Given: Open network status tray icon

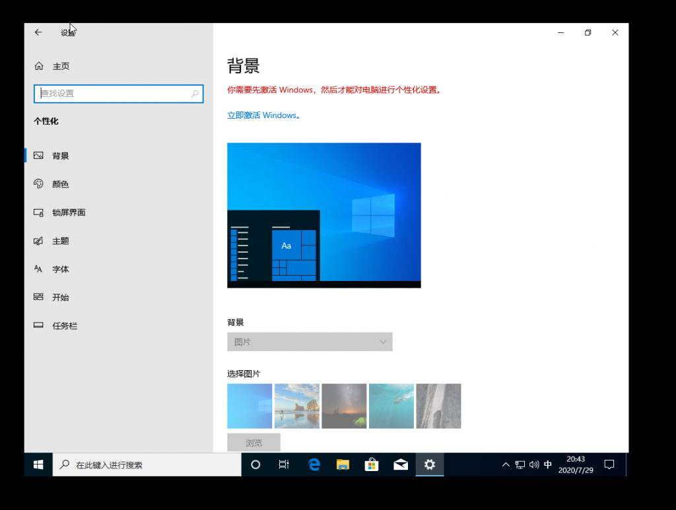Looking at the screenshot, I should [520, 464].
